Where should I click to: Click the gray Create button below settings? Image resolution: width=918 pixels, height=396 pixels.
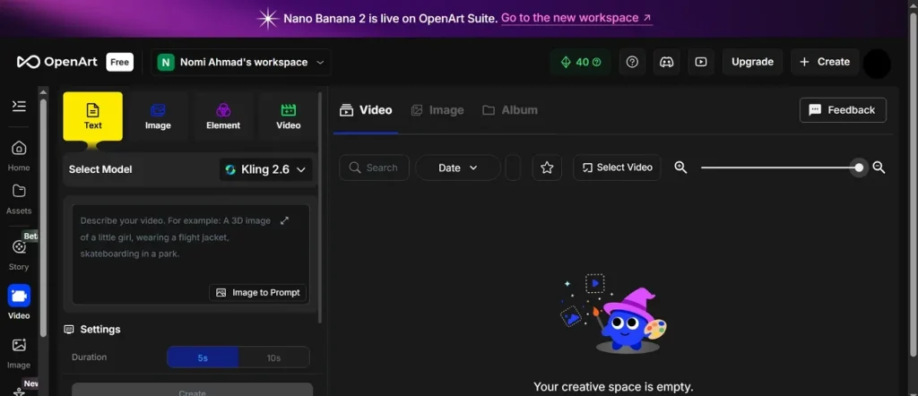click(x=192, y=390)
